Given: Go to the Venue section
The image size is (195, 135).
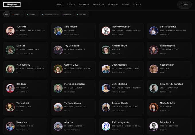Looking at the screenshot, I should pyautogui.click(x=126, y=5).
